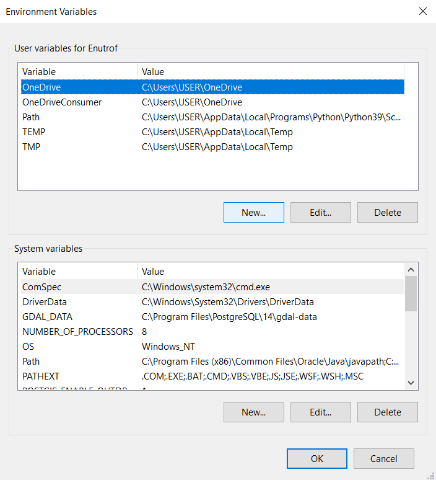Click New under System variables

254,412
